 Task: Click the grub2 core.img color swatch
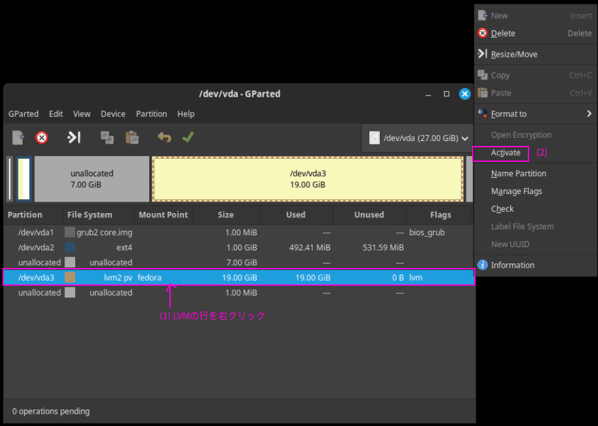[x=70, y=232]
